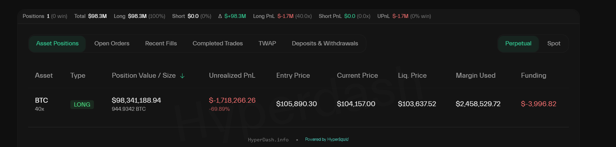Viewport: 616px width, 147px height.
Task: Sort by Margin Used column header
Action: tap(475, 76)
